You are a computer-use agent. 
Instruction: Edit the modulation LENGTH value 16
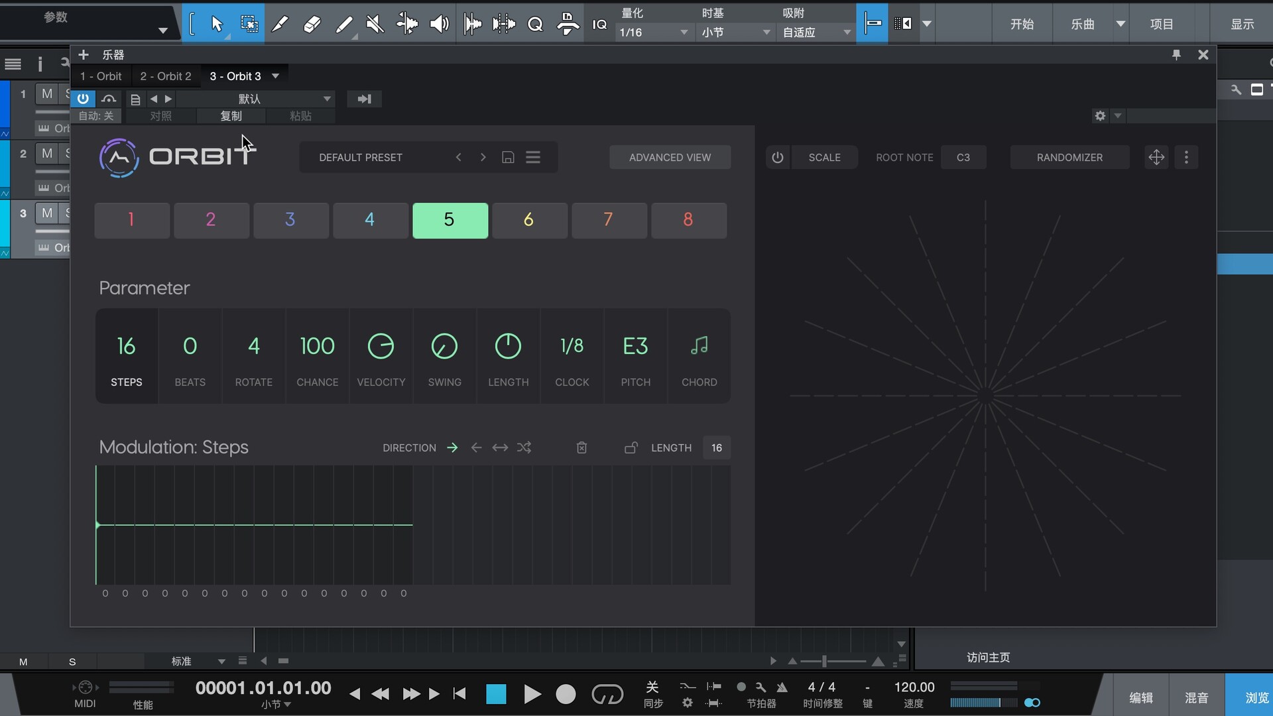click(x=717, y=447)
